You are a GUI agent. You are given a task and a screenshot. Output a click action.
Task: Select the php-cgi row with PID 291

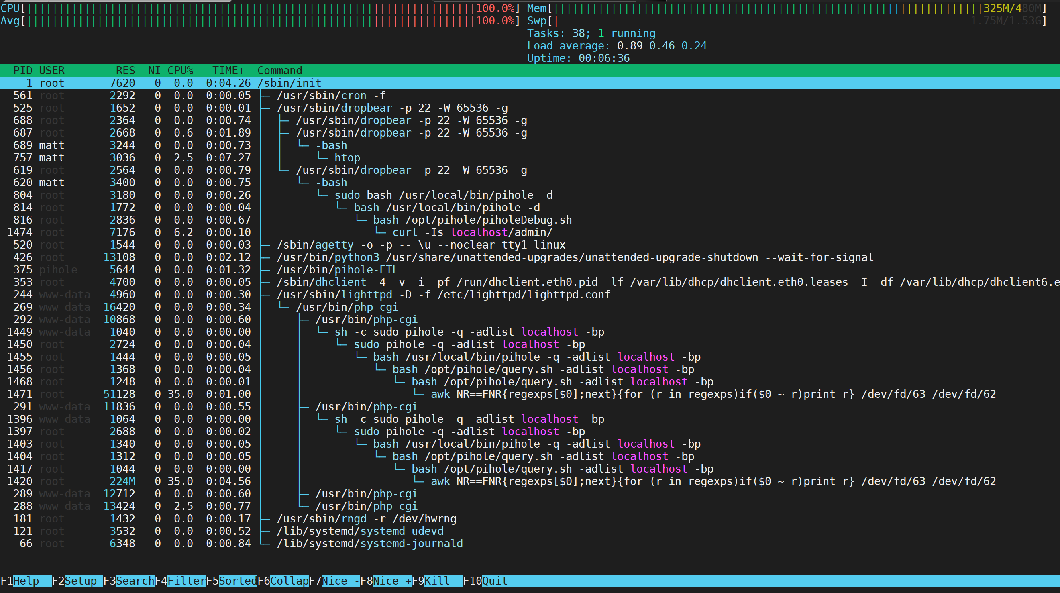[530, 407]
